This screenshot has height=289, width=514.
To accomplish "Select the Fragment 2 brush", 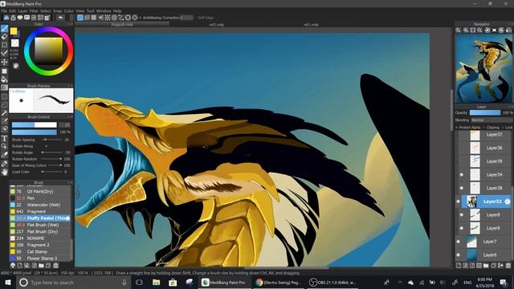I will [39, 245].
